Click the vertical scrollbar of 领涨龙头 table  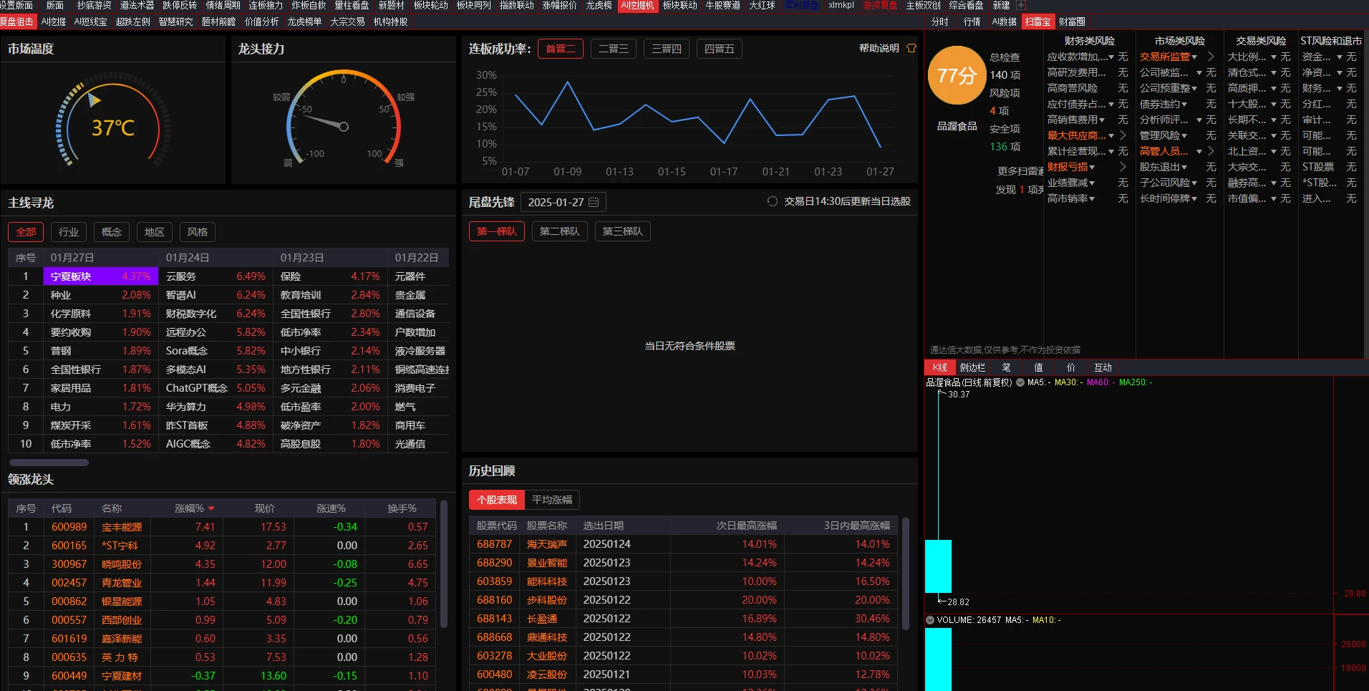click(444, 564)
